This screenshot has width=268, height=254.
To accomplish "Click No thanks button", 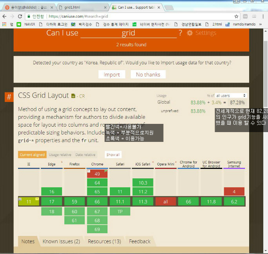I will [148, 74].
